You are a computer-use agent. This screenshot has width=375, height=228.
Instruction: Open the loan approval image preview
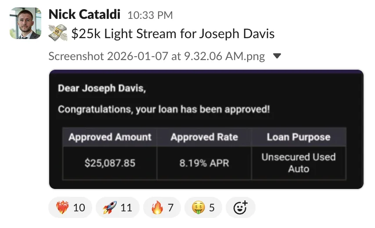pos(206,129)
